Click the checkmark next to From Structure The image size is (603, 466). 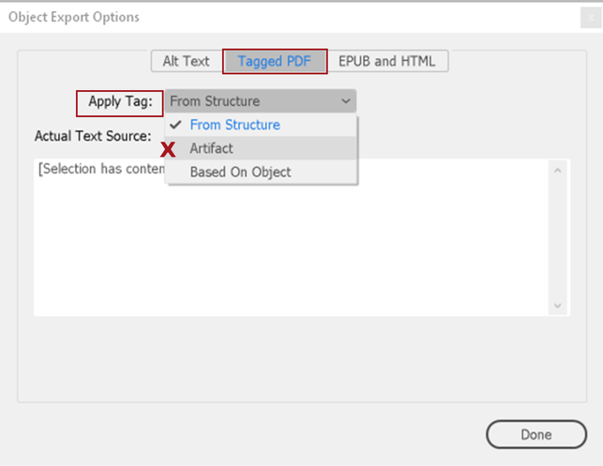tap(175, 125)
